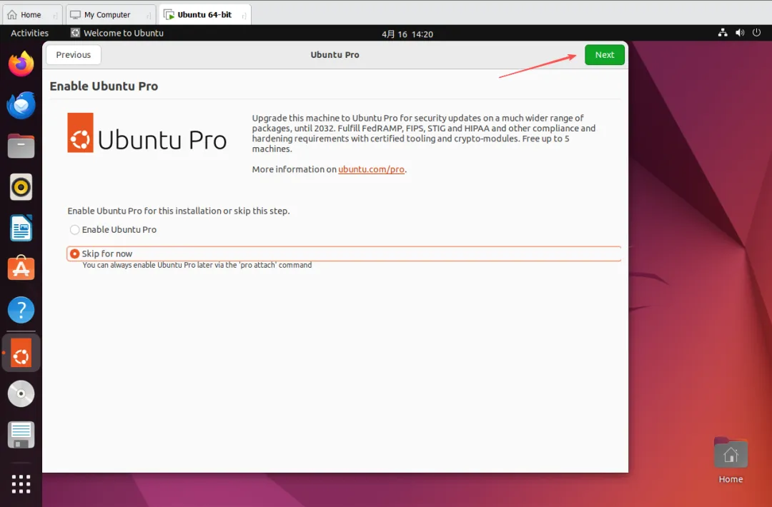Screen dimensions: 772x507
Task: Open the power menu icon
Action: pos(757,32)
